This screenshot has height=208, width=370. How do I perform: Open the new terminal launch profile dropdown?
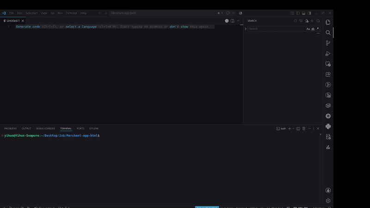(293, 128)
